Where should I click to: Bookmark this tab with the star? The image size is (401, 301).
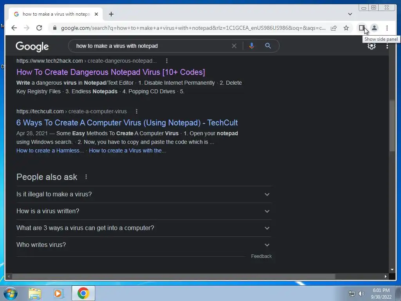[x=346, y=28]
